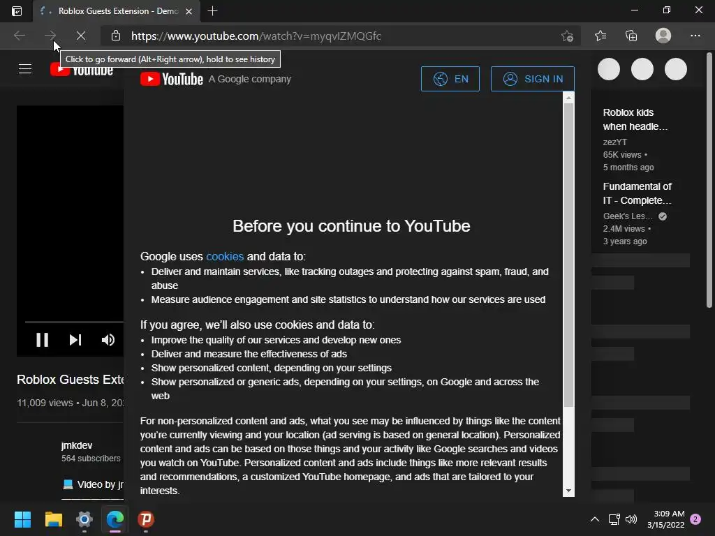
Task: Skip to the next video
Action: [x=75, y=340]
